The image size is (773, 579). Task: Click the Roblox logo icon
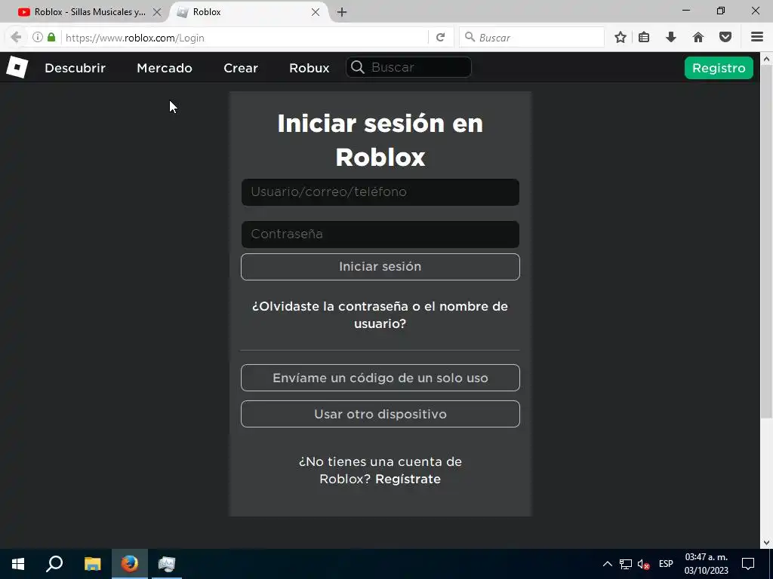[x=17, y=67]
